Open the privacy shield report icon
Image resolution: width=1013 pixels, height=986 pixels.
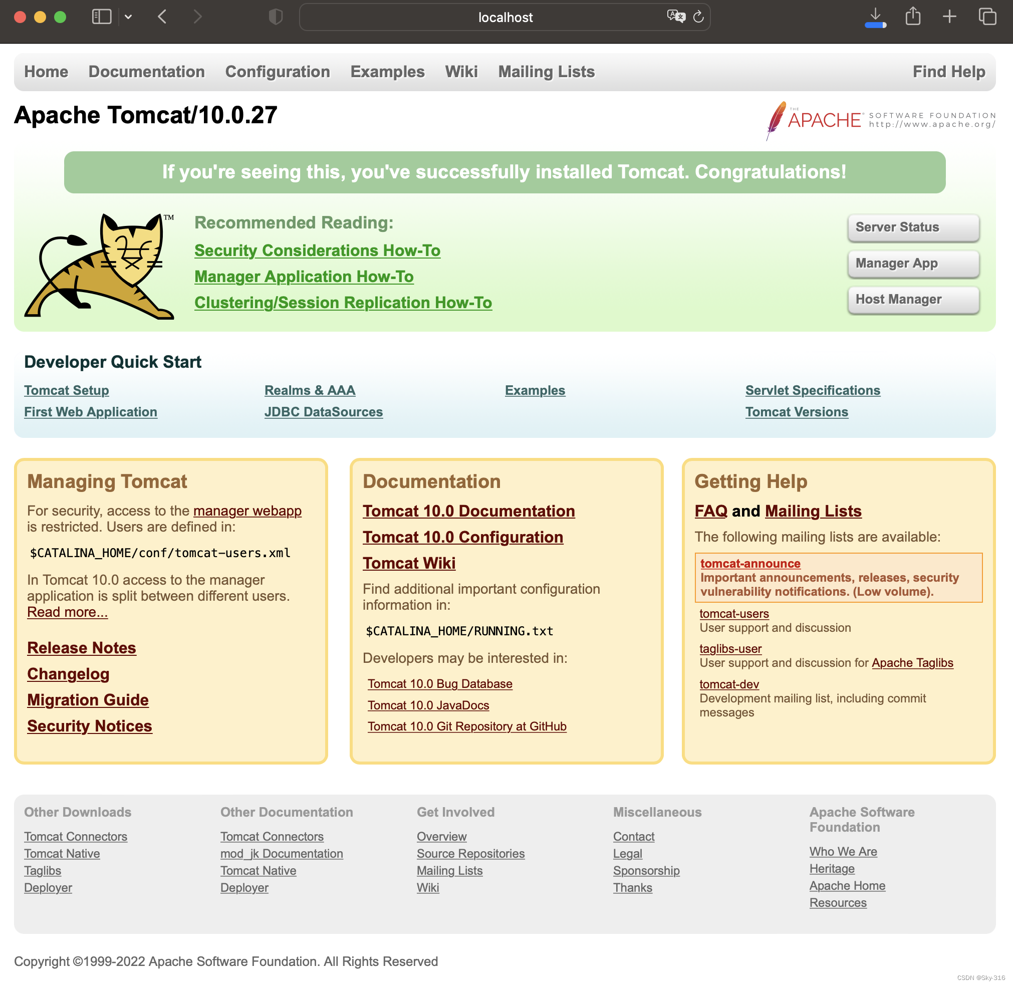276,17
